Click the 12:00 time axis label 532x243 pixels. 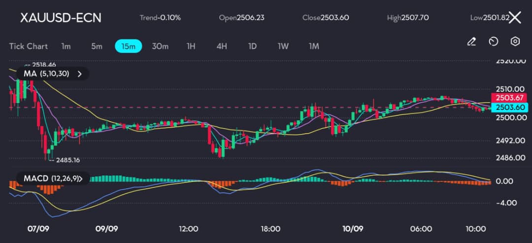point(189,229)
